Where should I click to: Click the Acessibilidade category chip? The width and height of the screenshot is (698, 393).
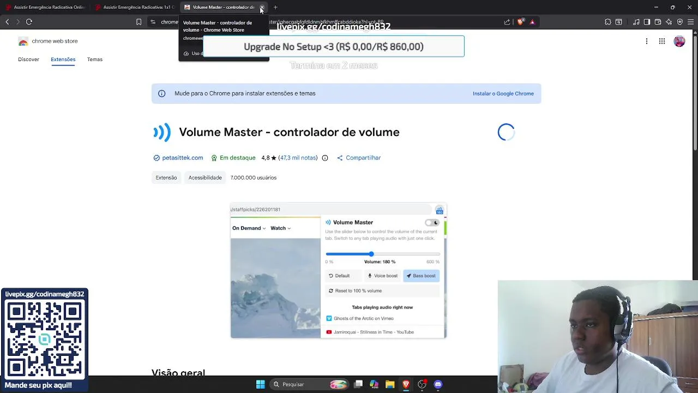pos(205,177)
